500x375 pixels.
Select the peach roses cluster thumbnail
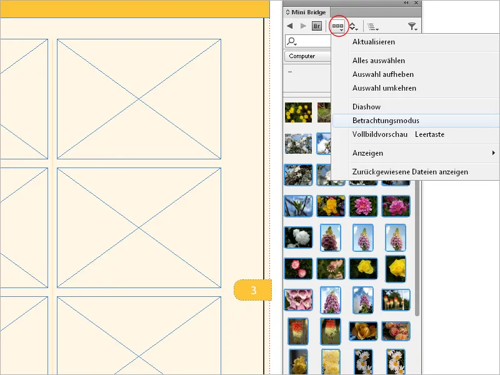(396, 331)
